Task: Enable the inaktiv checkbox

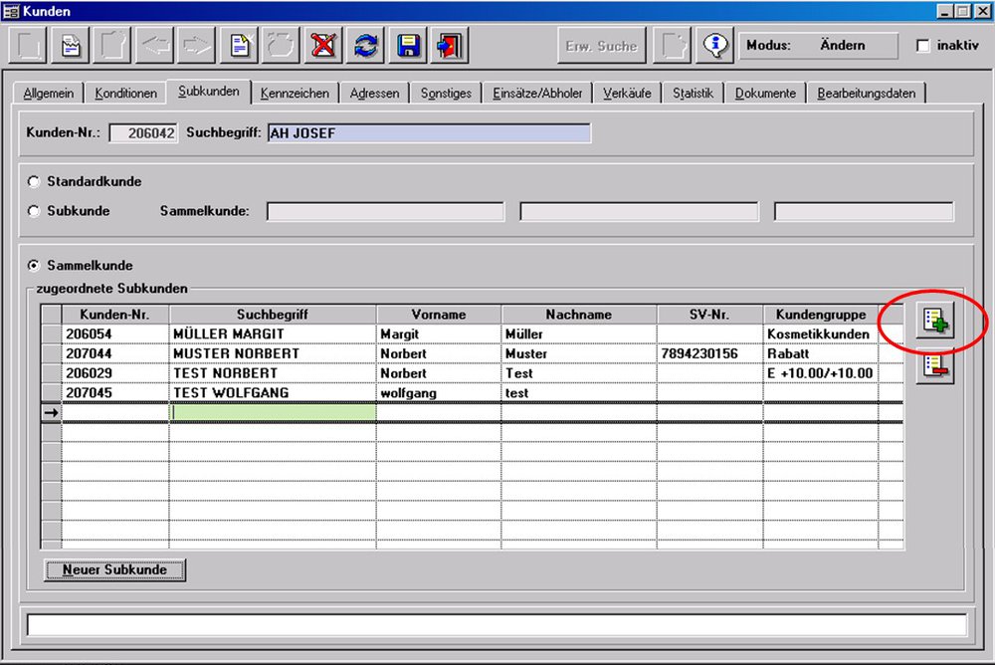Action: [922, 46]
